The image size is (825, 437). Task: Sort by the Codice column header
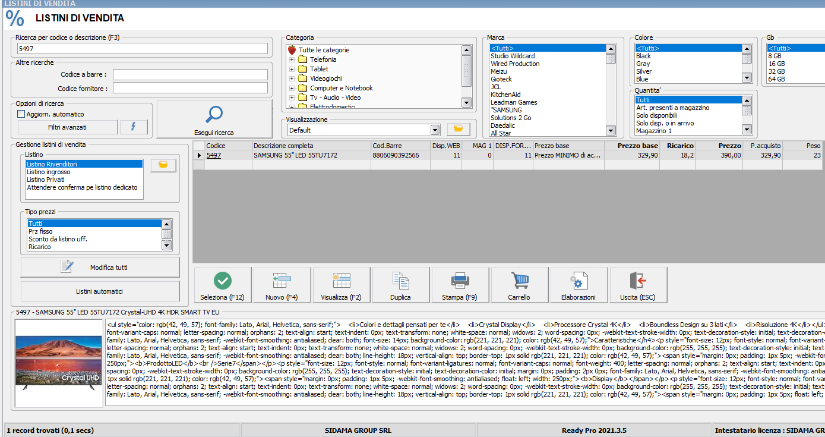[x=228, y=146]
